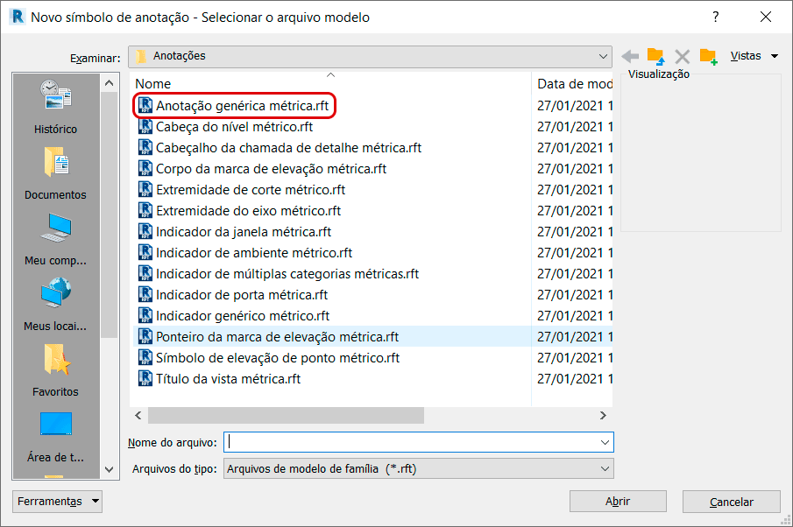Click the up one level folder icon
The width and height of the screenshot is (793, 527).
click(655, 56)
